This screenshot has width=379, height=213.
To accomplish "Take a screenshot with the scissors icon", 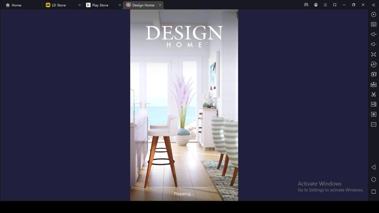I will [x=373, y=94].
